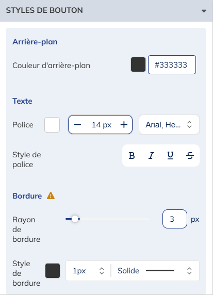Increase font size with plus icon

124,124
